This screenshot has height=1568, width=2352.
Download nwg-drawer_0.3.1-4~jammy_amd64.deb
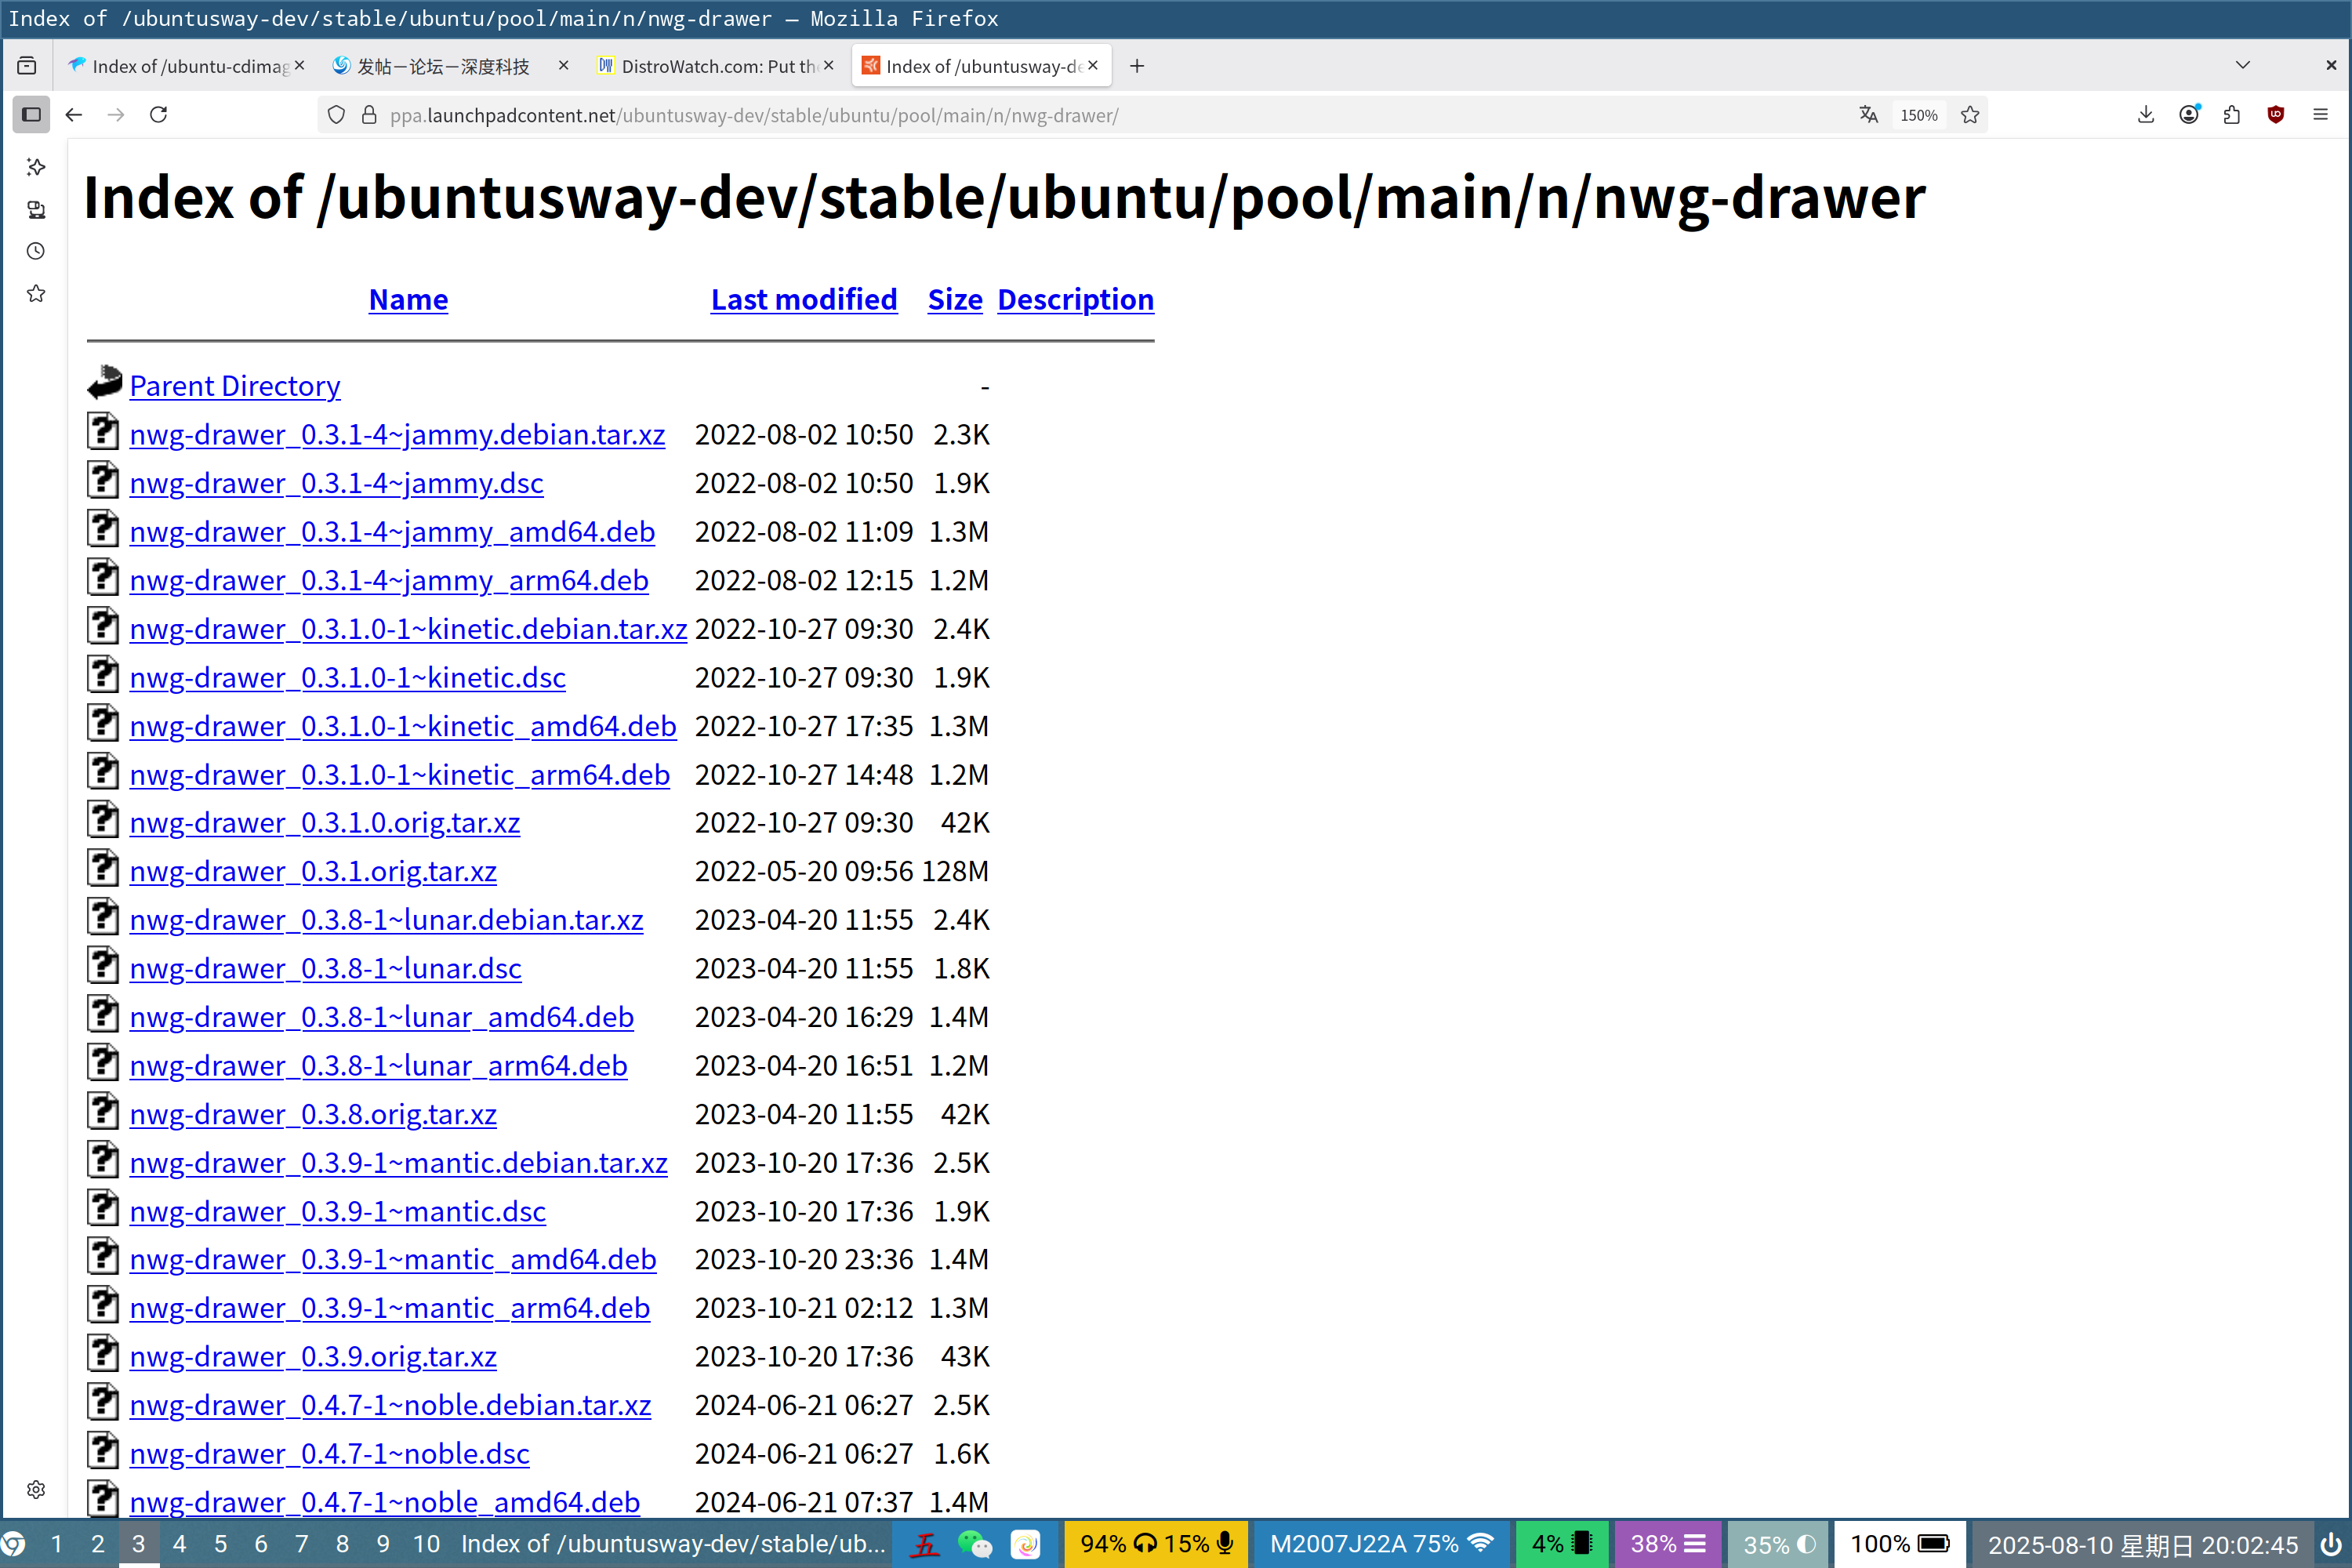click(392, 532)
